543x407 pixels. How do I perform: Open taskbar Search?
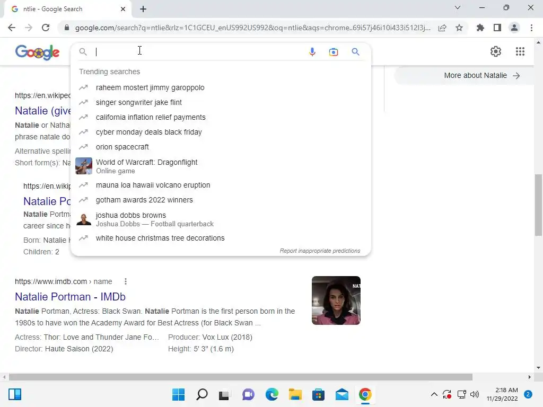point(202,394)
